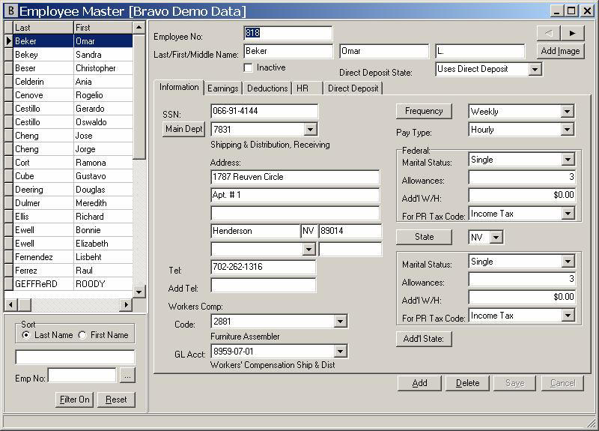Image resolution: width=599 pixels, height=431 pixels.
Task: Click the Add'l State button
Action: 424,339
